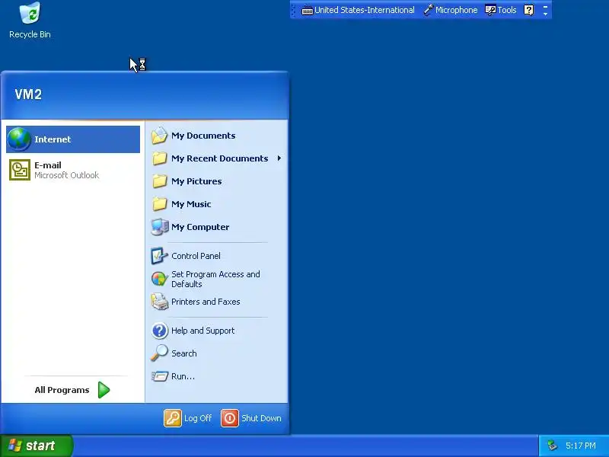Click United States-International input language label
The height and width of the screenshot is (457, 609).
365,10
